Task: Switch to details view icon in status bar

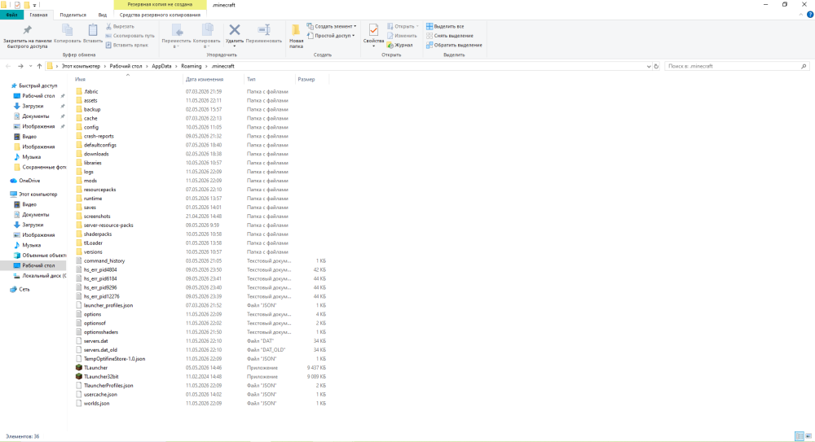Action: pyautogui.click(x=800, y=436)
